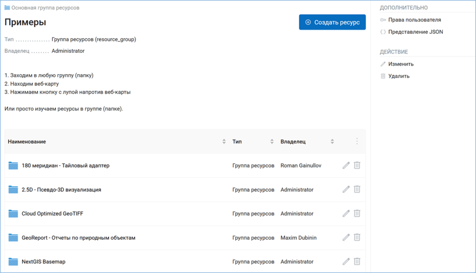Open the 180 меридиан - Тайловый адаптер group

click(x=66, y=165)
